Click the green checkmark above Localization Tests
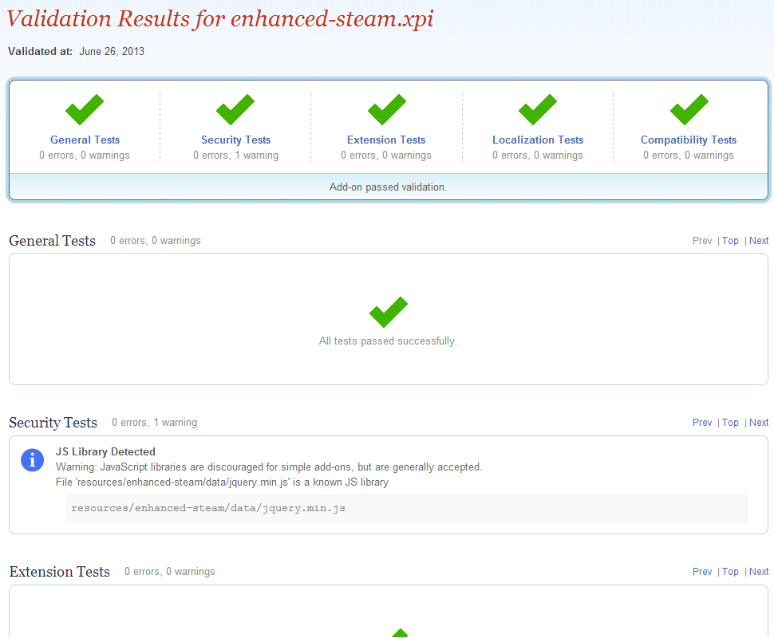The image size is (774, 638). point(538,109)
